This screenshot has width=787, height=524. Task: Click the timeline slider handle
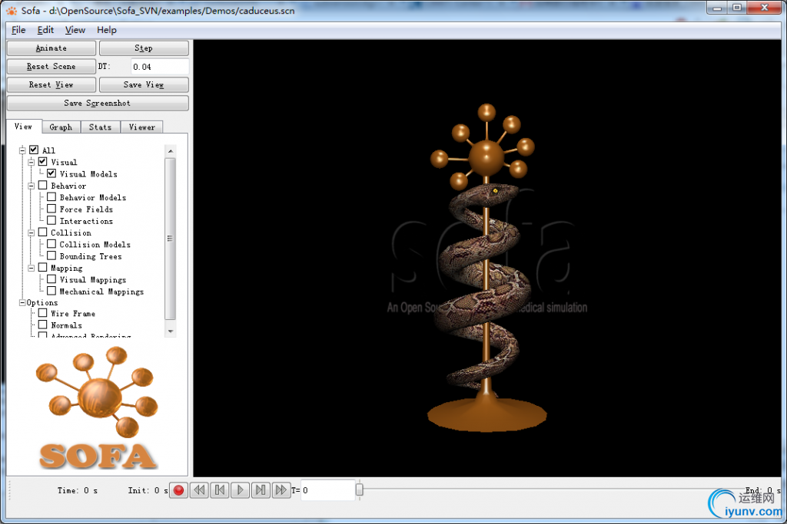pyautogui.click(x=360, y=490)
